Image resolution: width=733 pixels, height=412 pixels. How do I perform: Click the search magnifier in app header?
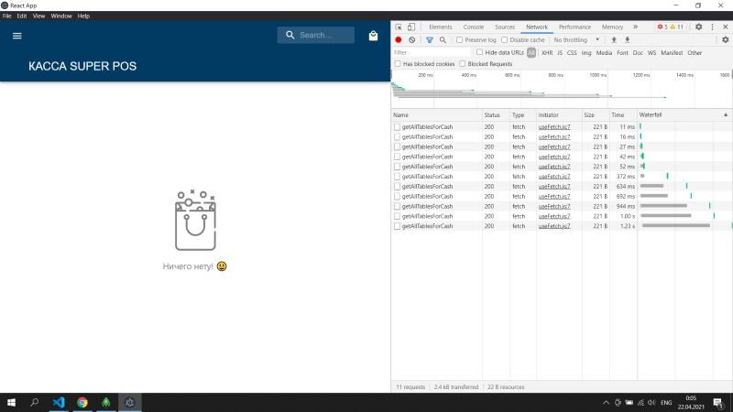tap(290, 35)
